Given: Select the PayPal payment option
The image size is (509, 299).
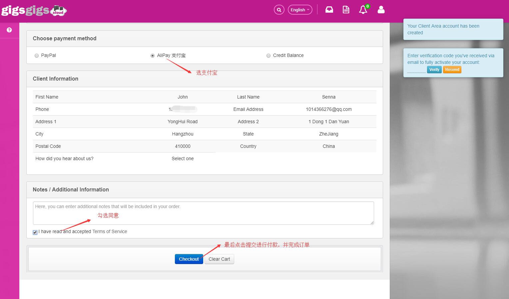Looking at the screenshot, I should point(37,56).
